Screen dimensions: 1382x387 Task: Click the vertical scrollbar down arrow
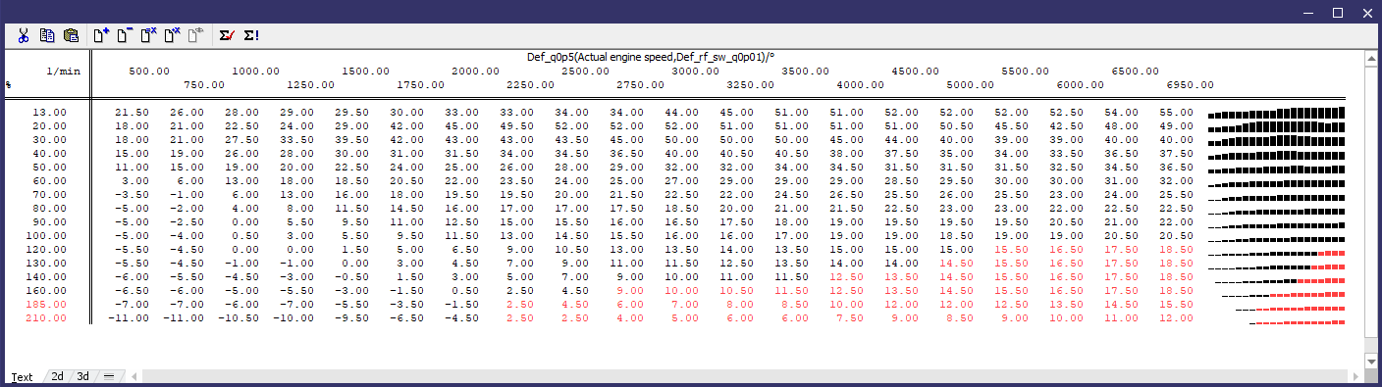point(1372,362)
